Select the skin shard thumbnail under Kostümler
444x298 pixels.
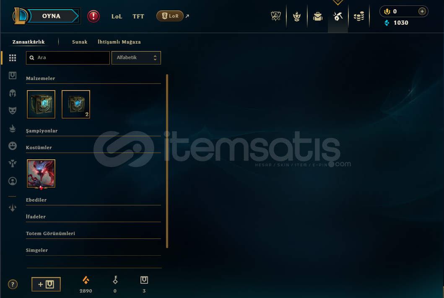(41, 174)
